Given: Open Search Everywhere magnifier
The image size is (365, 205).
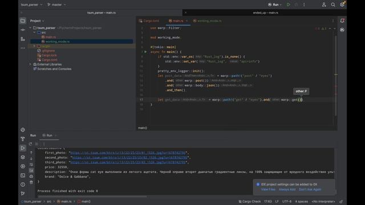Looking at the screenshot, I should [333, 5].
